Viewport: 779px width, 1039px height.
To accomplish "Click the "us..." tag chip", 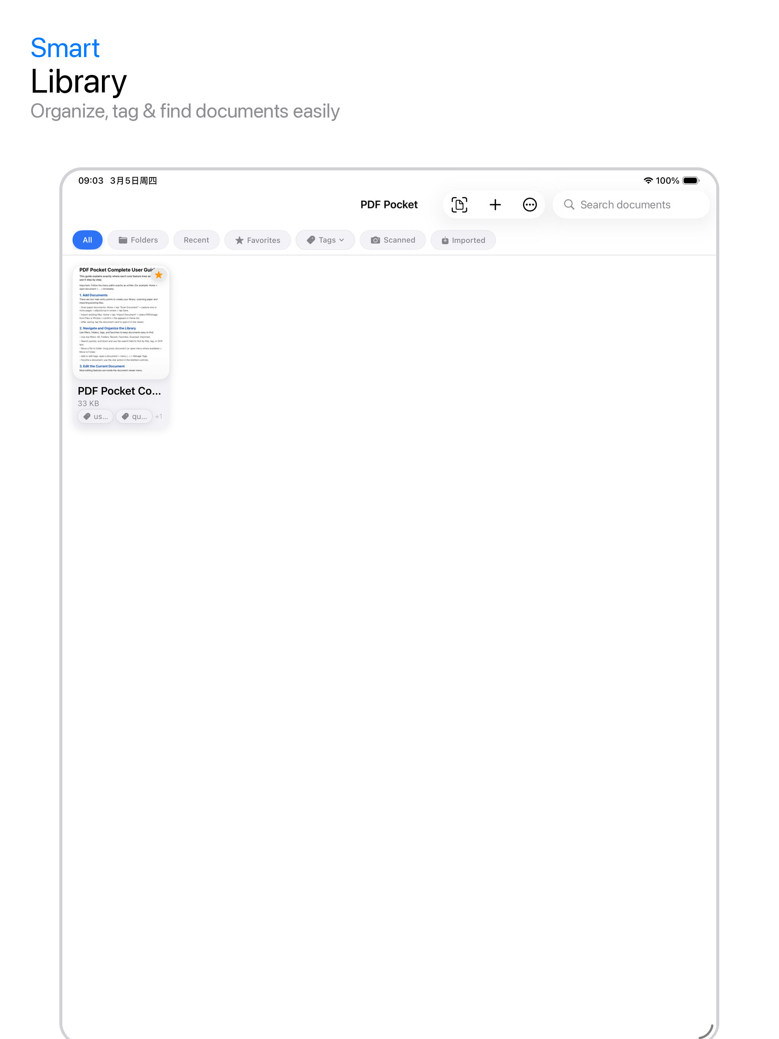I will click(x=95, y=417).
